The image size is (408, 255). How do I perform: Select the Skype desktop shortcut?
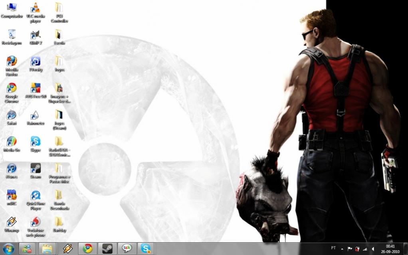(x=36, y=144)
